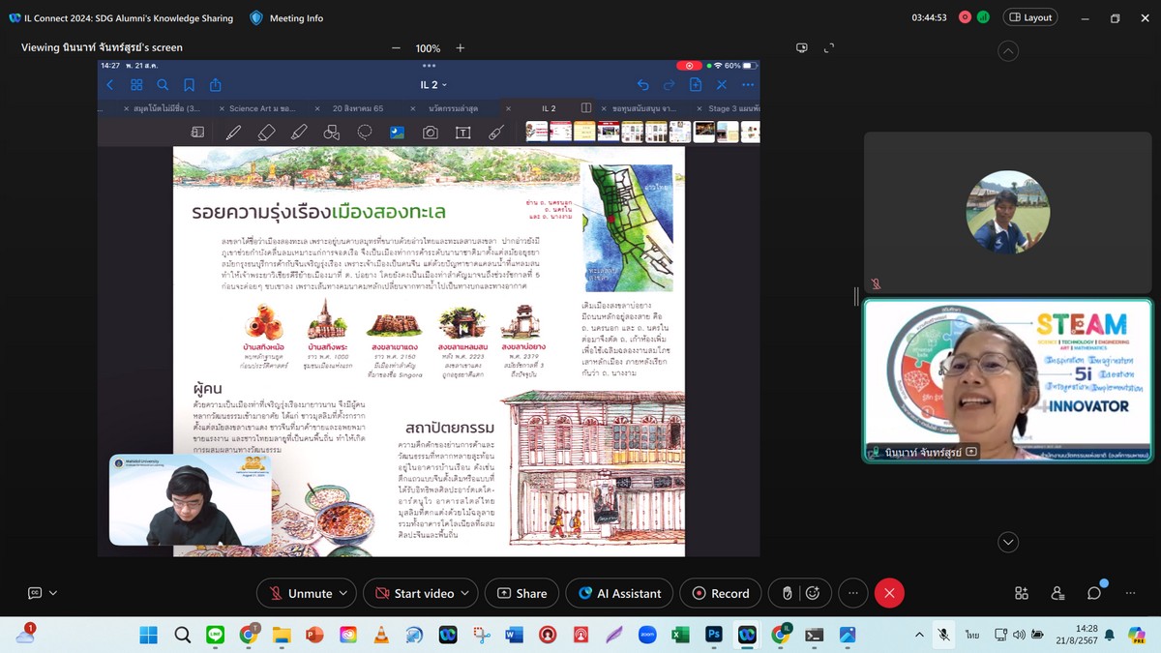Open the Reactions emoji picker
1161x653 pixels.
pos(813,593)
